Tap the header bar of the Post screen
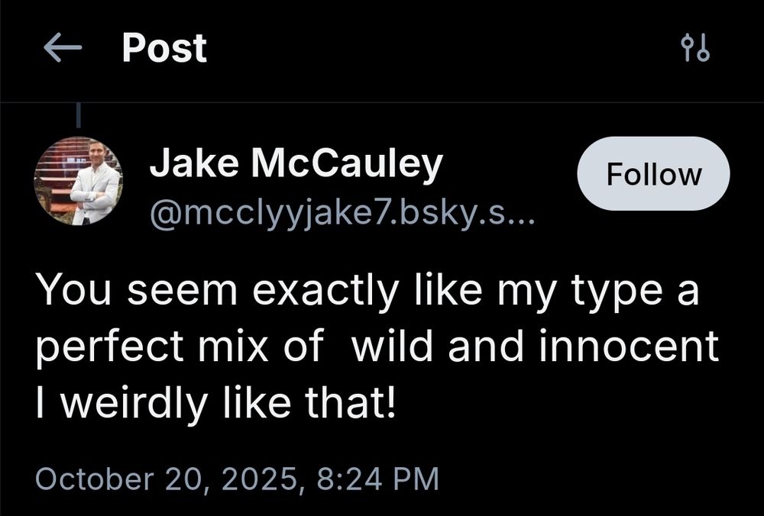This screenshot has width=764, height=516. 382,47
